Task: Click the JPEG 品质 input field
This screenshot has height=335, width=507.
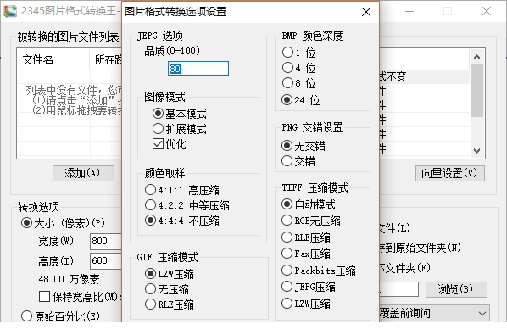Action: (198, 69)
